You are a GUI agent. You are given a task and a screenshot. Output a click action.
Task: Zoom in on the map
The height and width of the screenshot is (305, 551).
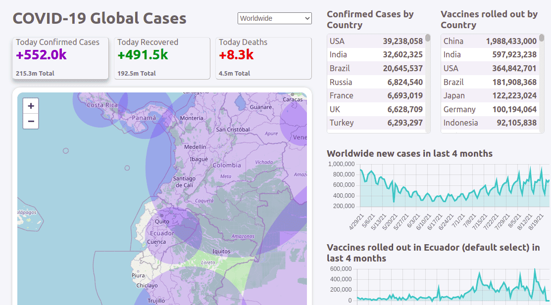30,105
